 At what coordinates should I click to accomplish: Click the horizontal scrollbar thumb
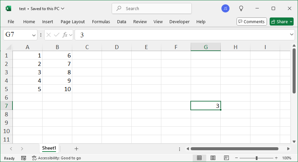click(234, 149)
